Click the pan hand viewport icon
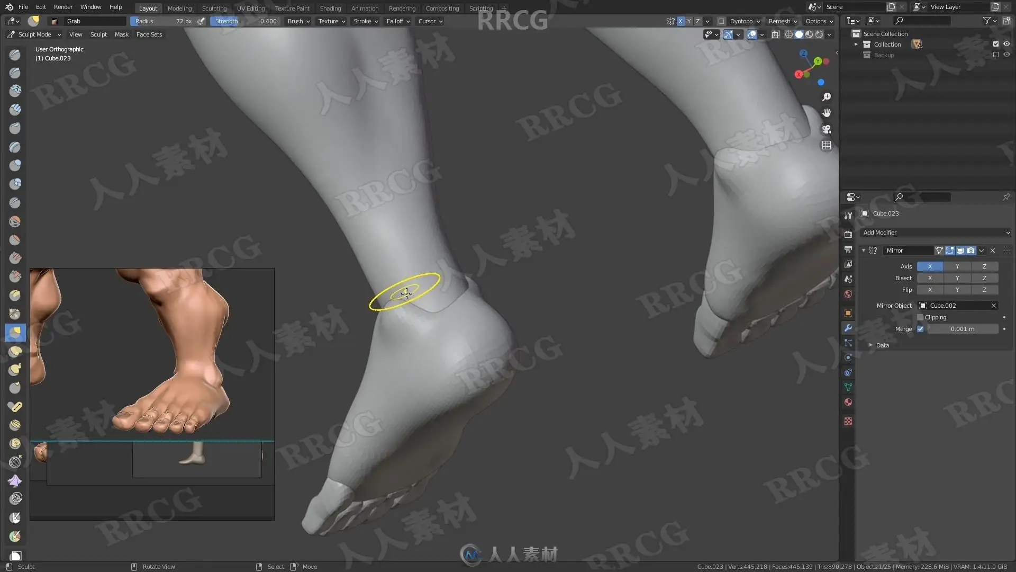This screenshot has width=1016, height=572. pyautogui.click(x=826, y=113)
